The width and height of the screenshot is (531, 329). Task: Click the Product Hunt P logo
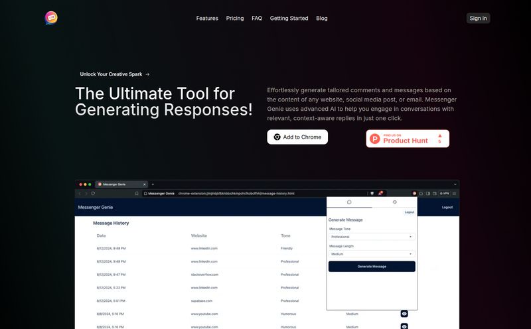375,139
